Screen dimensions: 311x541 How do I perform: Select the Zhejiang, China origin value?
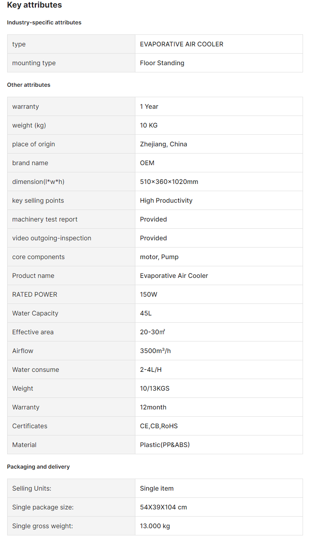point(163,144)
